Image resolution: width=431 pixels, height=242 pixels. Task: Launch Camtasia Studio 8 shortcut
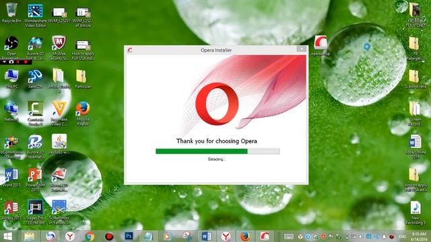coord(35,113)
